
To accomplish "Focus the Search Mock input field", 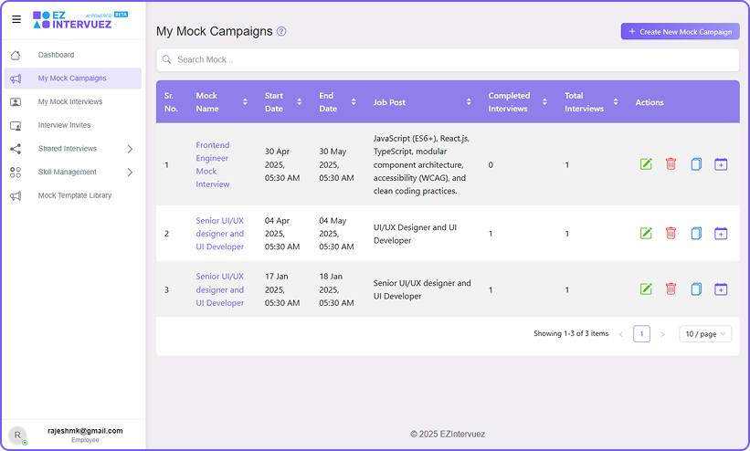I will tap(448, 59).
